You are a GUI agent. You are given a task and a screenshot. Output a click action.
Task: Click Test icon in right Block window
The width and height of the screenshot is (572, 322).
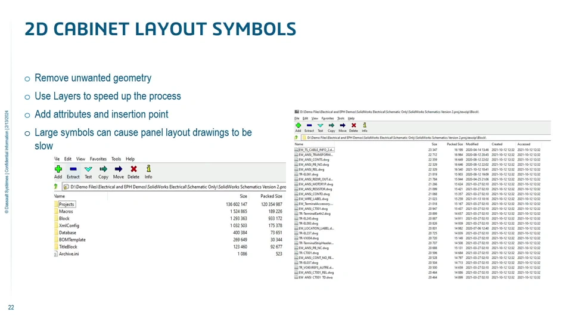[321, 126]
